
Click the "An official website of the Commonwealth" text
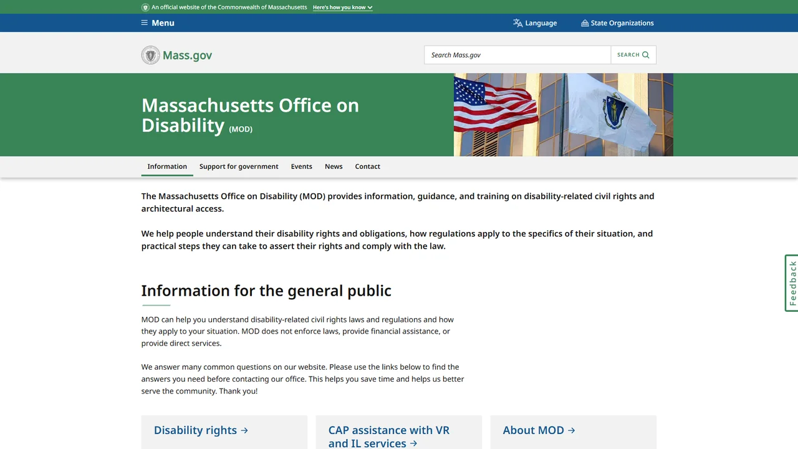(229, 7)
